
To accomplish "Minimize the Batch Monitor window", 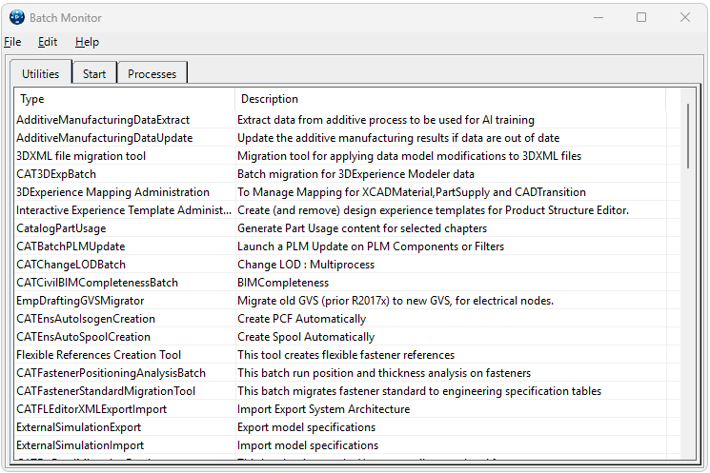I will coord(598,18).
